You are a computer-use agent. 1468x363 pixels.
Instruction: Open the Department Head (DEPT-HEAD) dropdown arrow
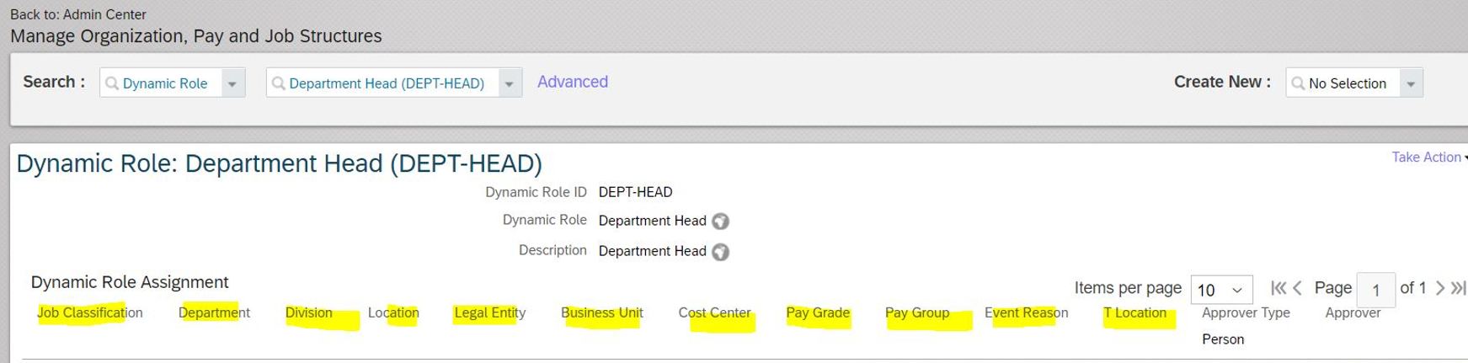pos(509,83)
